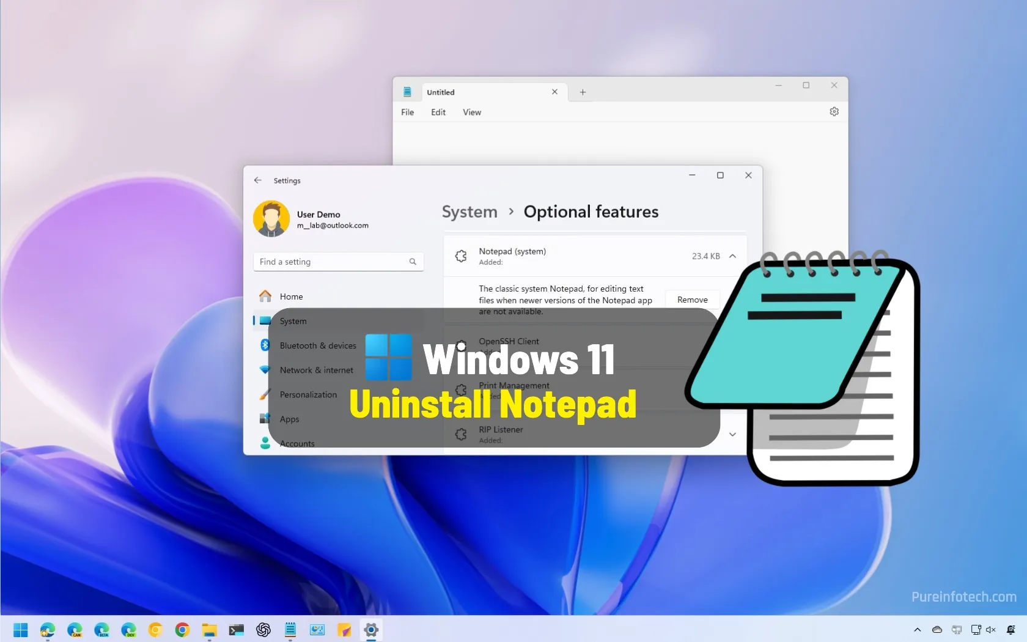Go back in the Settings window

click(x=258, y=180)
